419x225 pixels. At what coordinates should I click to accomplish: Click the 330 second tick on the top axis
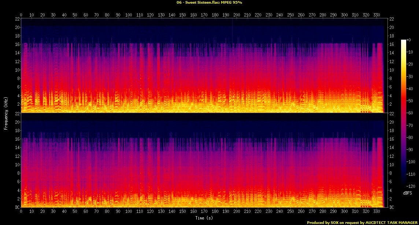pyautogui.click(x=377, y=15)
